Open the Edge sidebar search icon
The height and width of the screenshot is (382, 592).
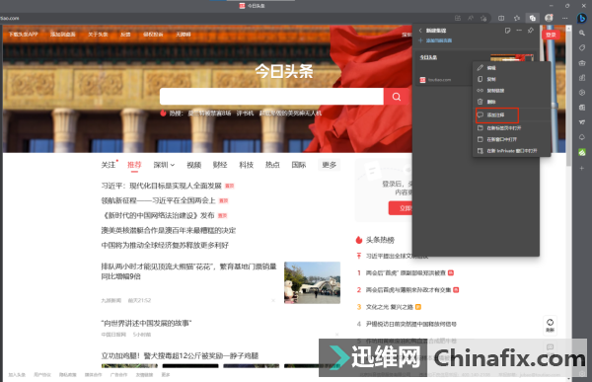pos(582,34)
